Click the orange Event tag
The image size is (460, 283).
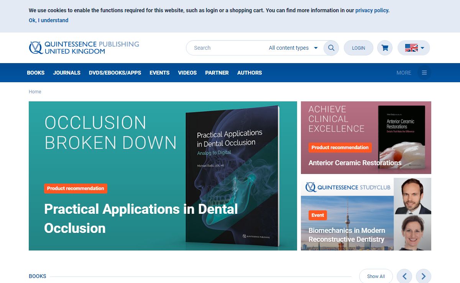tap(318, 215)
